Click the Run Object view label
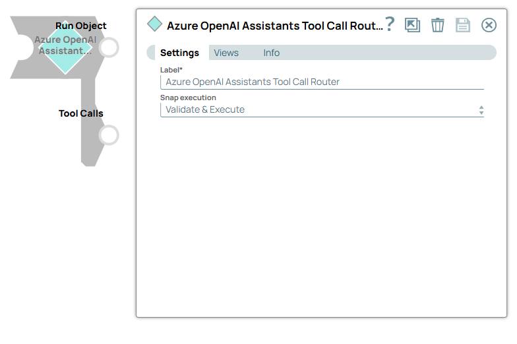 [x=80, y=26]
